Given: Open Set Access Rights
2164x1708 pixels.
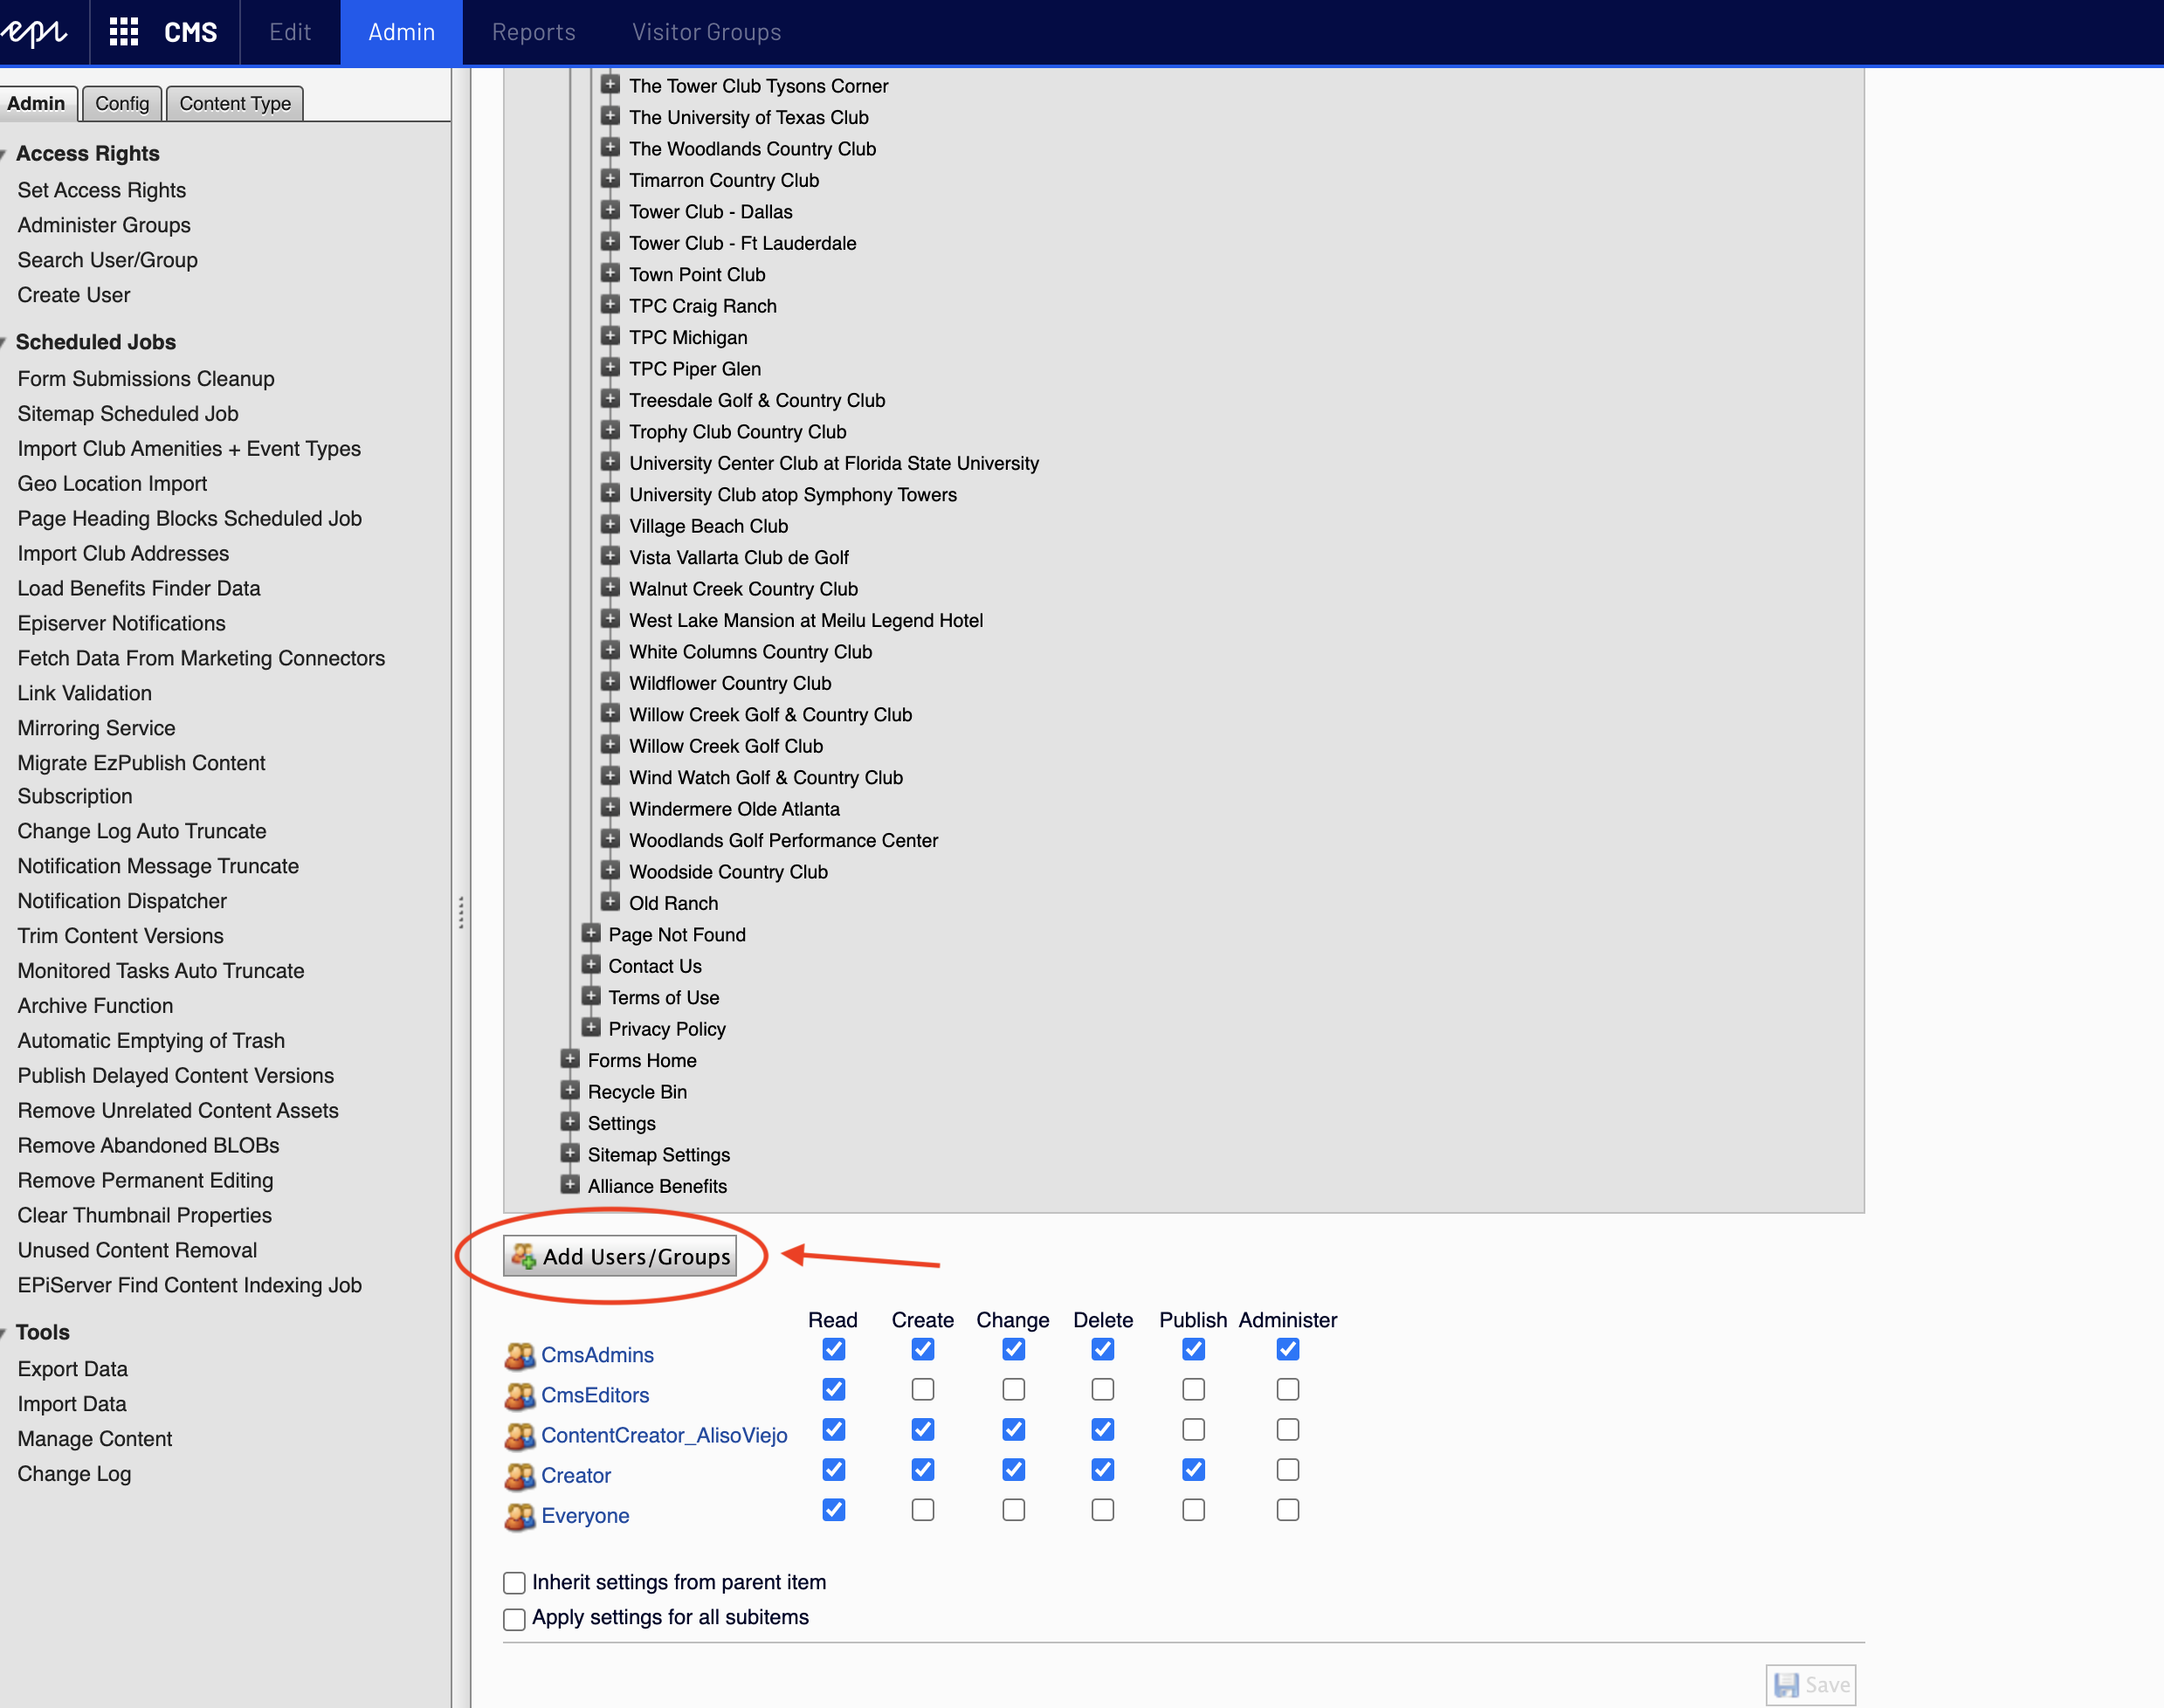Looking at the screenshot, I should point(101,190).
